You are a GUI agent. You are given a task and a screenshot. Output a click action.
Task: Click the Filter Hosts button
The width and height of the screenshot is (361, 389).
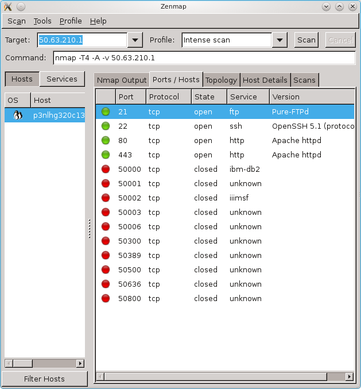click(x=44, y=379)
